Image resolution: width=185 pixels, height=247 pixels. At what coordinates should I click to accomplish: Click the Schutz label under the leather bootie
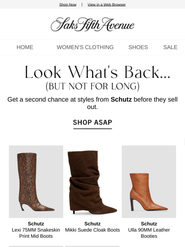click(149, 224)
